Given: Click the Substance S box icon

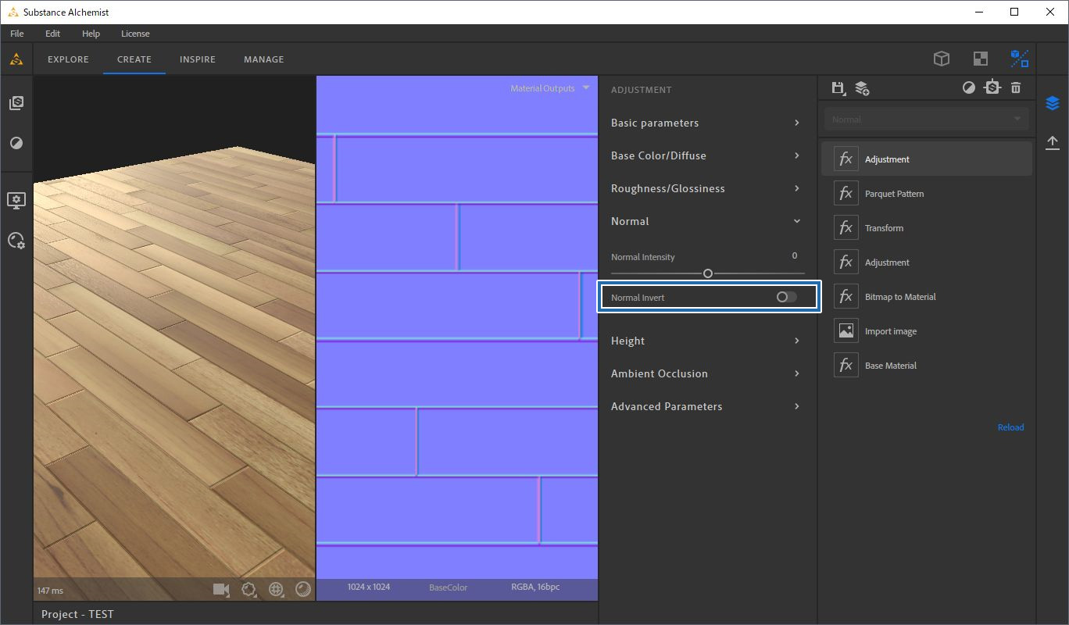Looking at the screenshot, I should pyautogui.click(x=992, y=87).
